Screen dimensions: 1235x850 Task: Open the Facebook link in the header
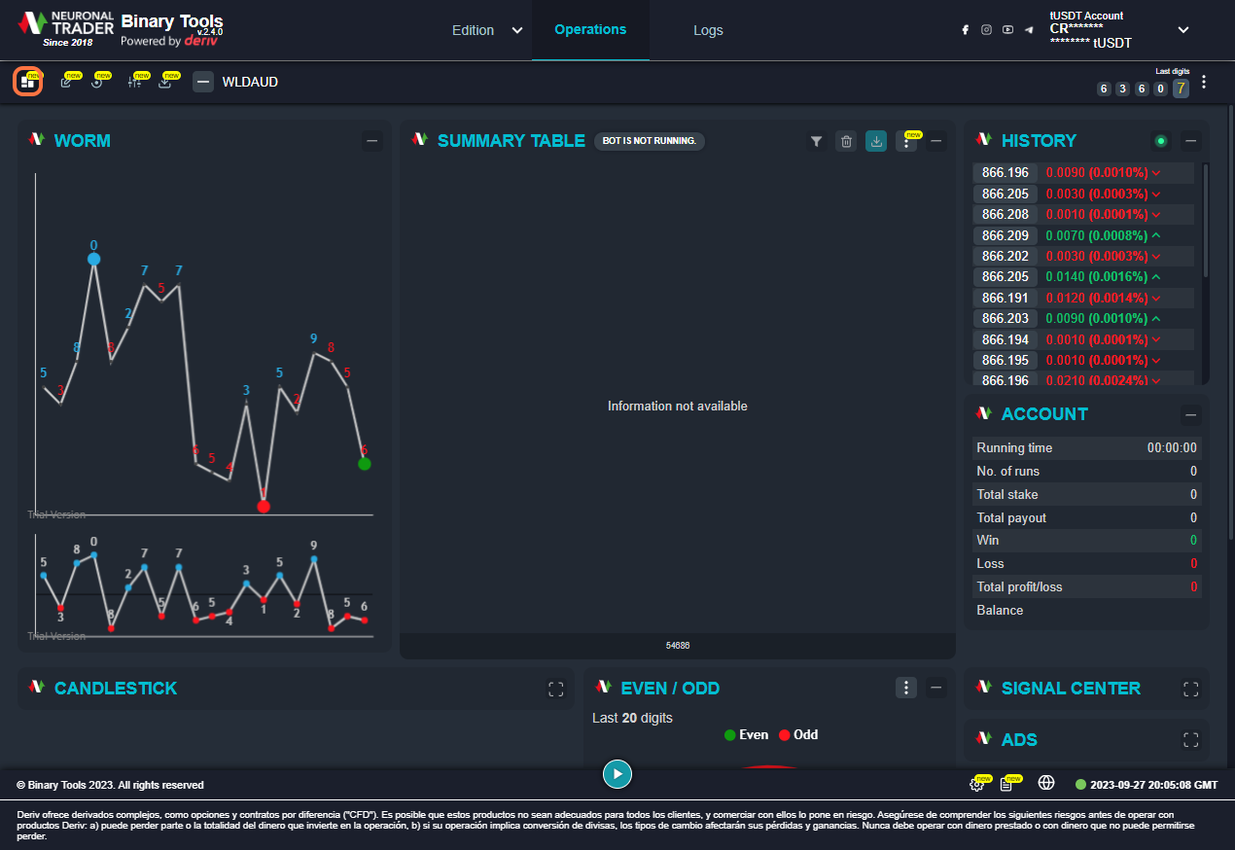click(x=966, y=30)
